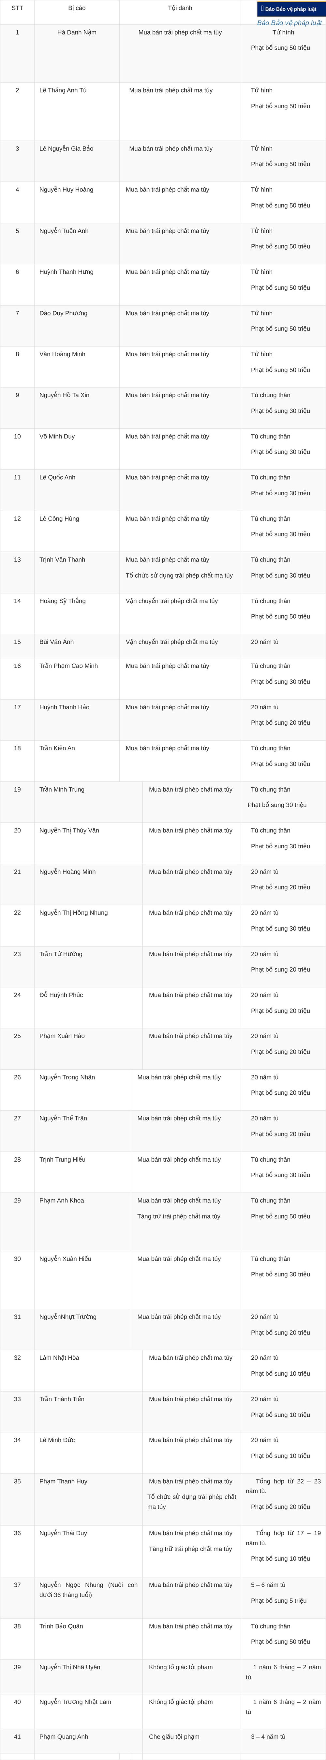This screenshot has height=1760, width=326.
Task: Select the STT column header
Action: tap(17, 8)
